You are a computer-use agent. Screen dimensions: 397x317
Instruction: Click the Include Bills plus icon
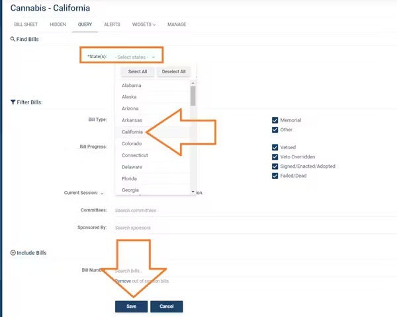[13, 253]
